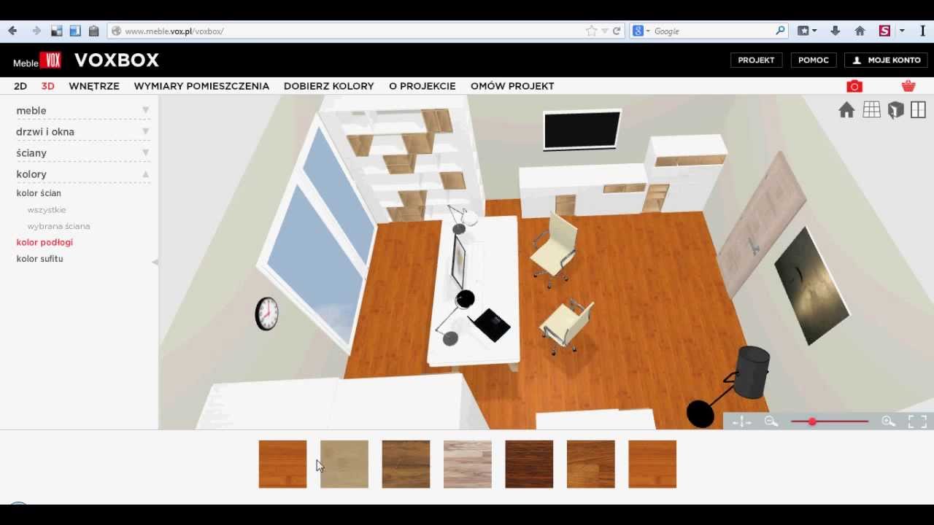Reload the page with the refresh icon
Viewport: 934px width, 525px height.
coord(617,31)
